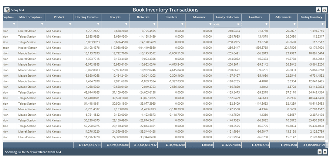Viewport: 333px width, 161px height.
Task: Open filter icon under Allowance column
Action: [x=210, y=24]
